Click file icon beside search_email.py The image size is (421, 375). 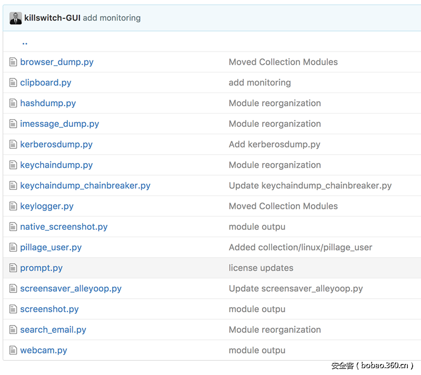13,330
